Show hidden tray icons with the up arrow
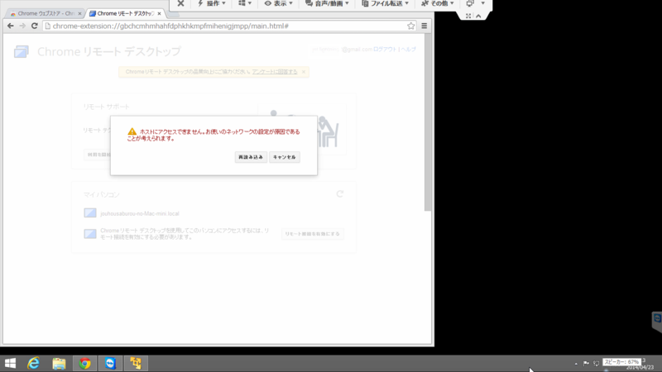The width and height of the screenshot is (662, 372). click(x=576, y=364)
